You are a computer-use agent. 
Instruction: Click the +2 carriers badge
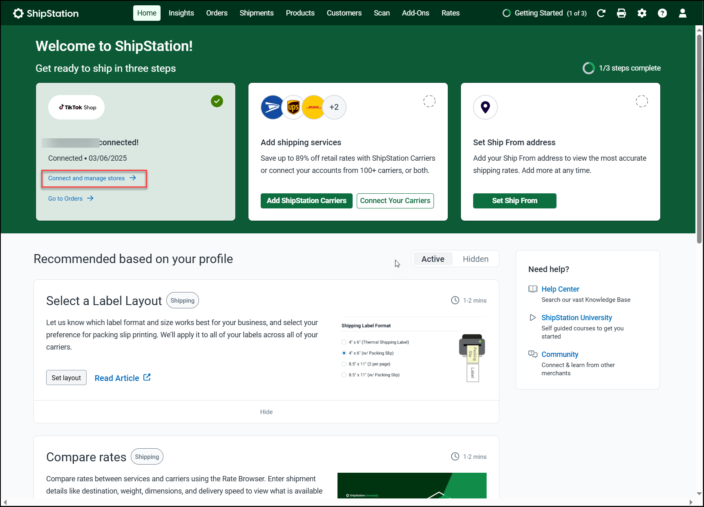[334, 107]
